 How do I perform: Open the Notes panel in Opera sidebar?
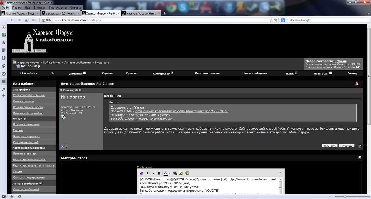click(3, 50)
